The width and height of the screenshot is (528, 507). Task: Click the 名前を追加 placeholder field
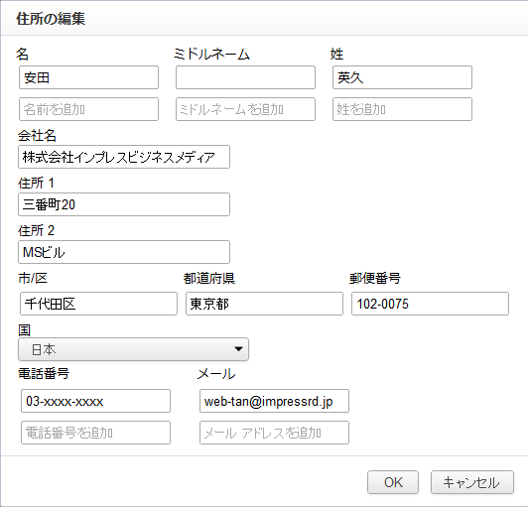88,109
